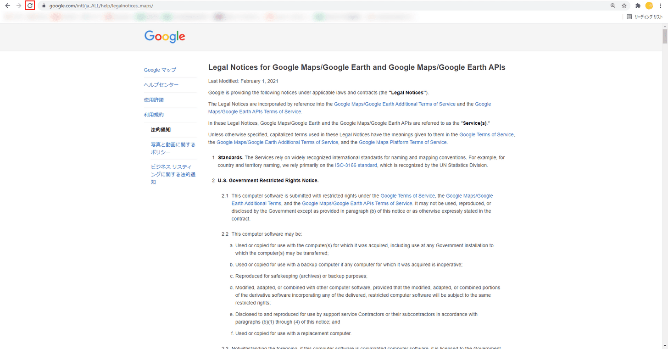Click the page heading Legal Notices for Google Maps
The height and width of the screenshot is (349, 668).
click(x=356, y=67)
